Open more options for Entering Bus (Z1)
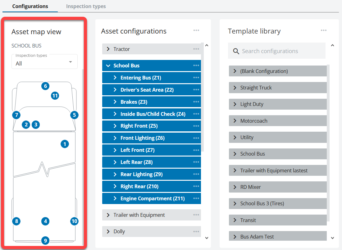The width and height of the screenshot is (342, 250). click(x=196, y=77)
